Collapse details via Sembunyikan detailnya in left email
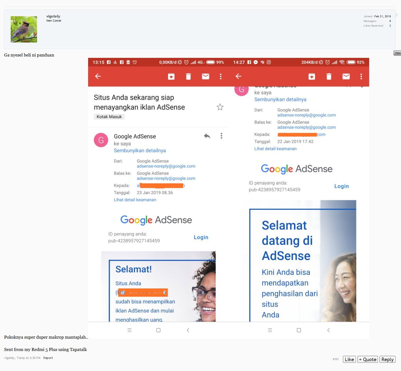The height and width of the screenshot is (371, 401). (x=140, y=151)
